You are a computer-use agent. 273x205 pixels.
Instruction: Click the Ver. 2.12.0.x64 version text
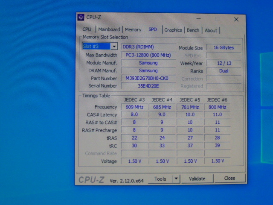tap(127, 181)
